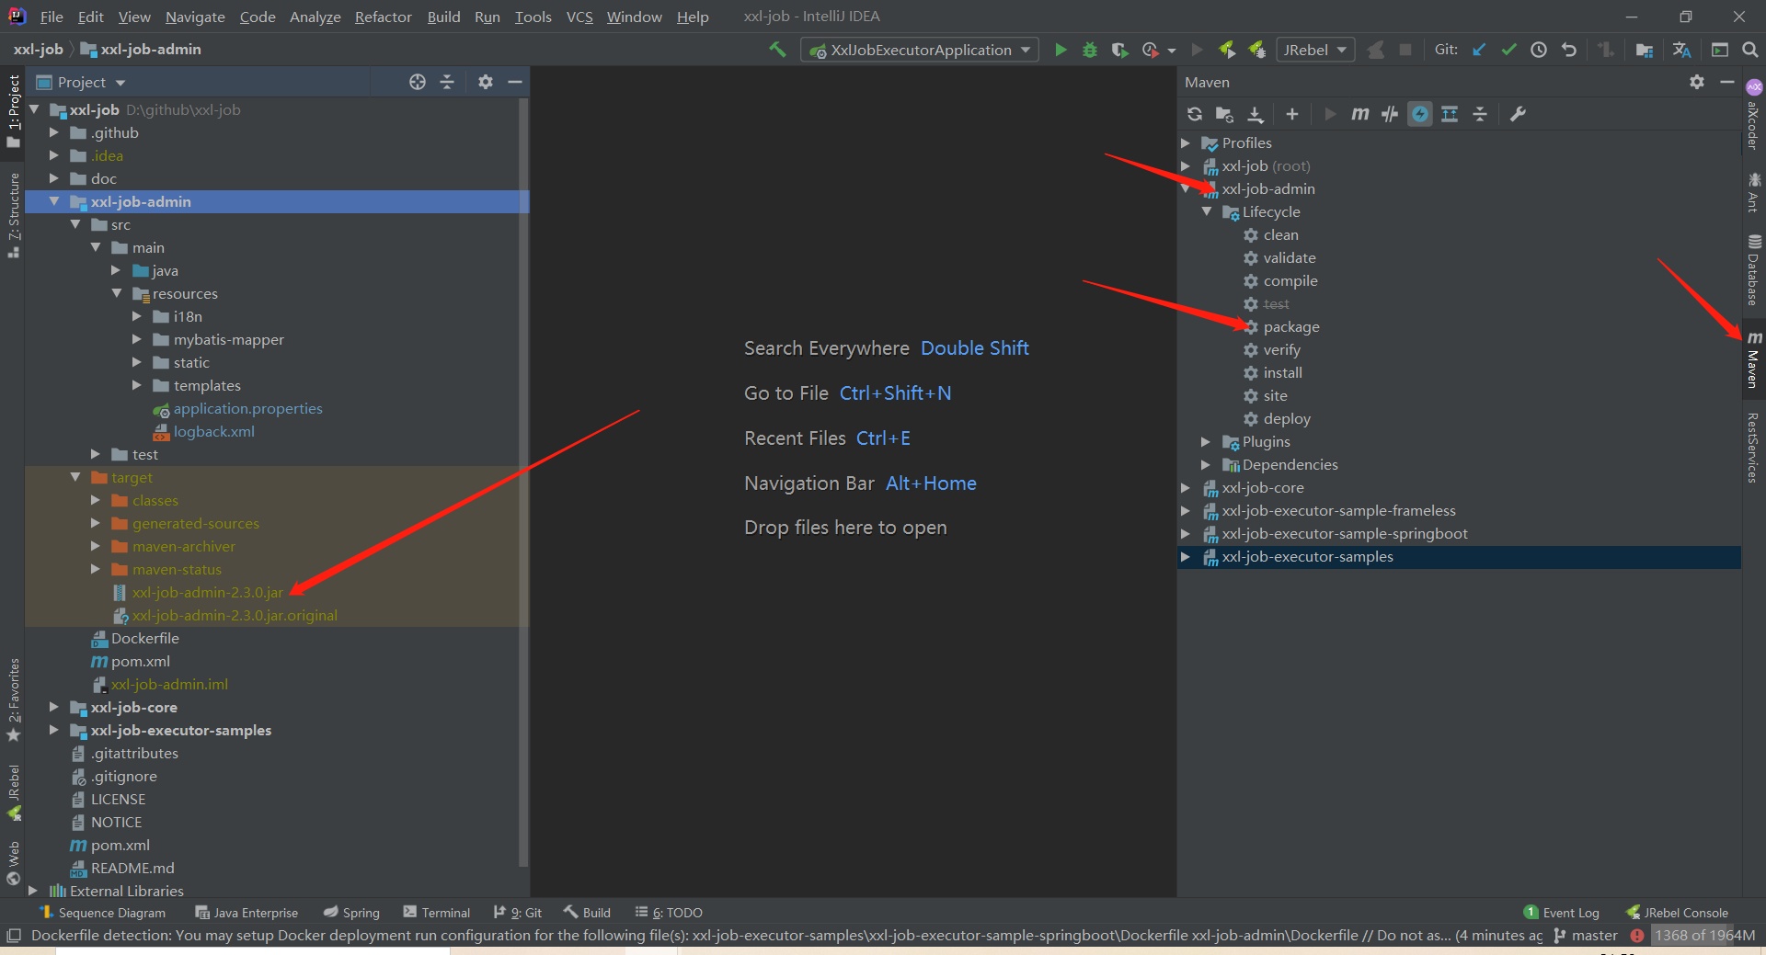Expand xxl-job-core in Maven tree
The height and width of the screenshot is (955, 1766).
[x=1186, y=488]
